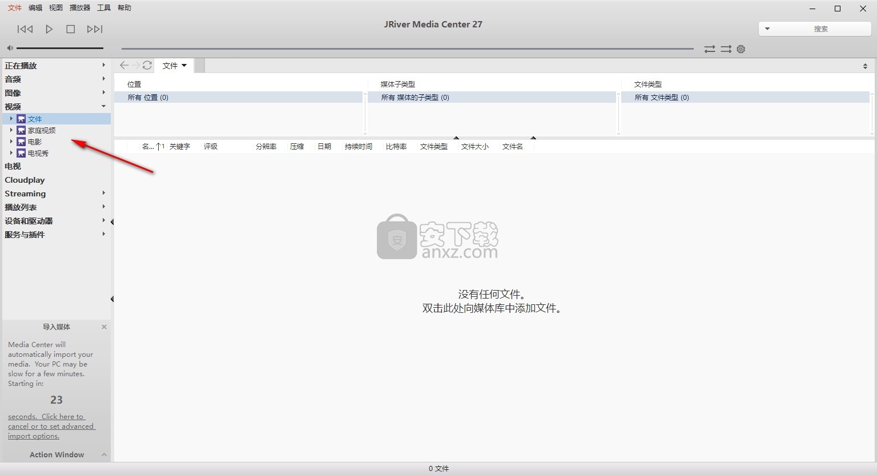Sort by the 文件大小 column header
Viewport: 877px width, 475px height.
pos(475,147)
